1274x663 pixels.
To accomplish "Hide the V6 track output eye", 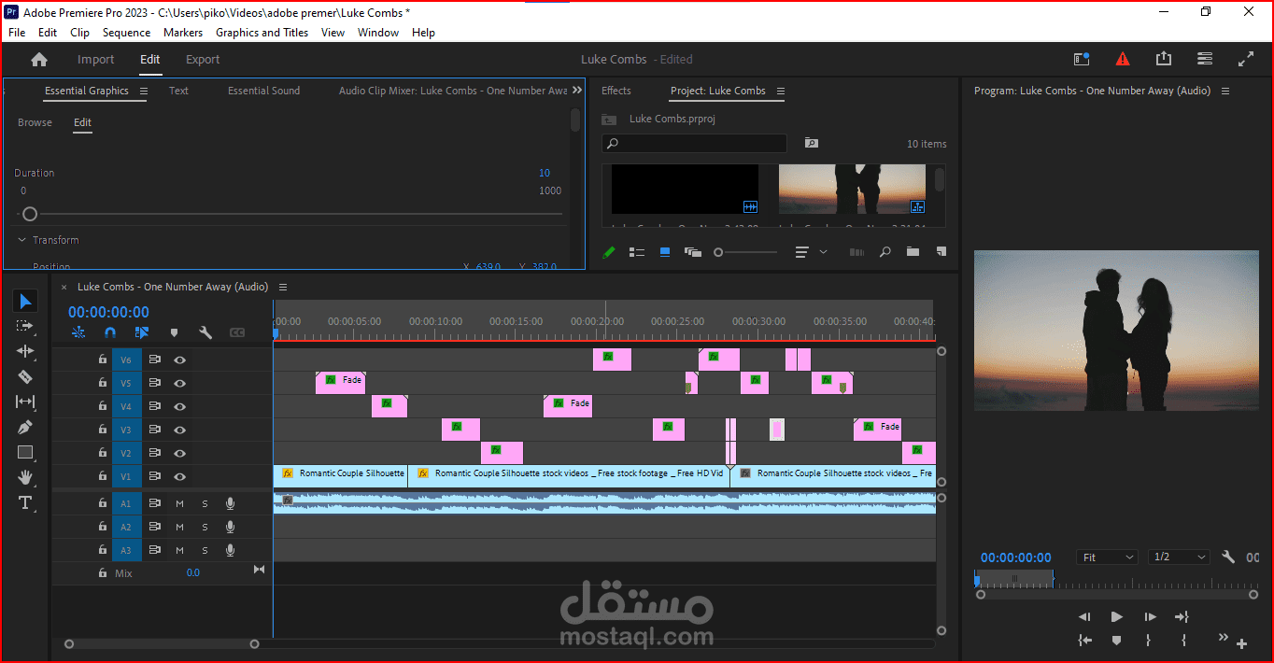I will (179, 360).
